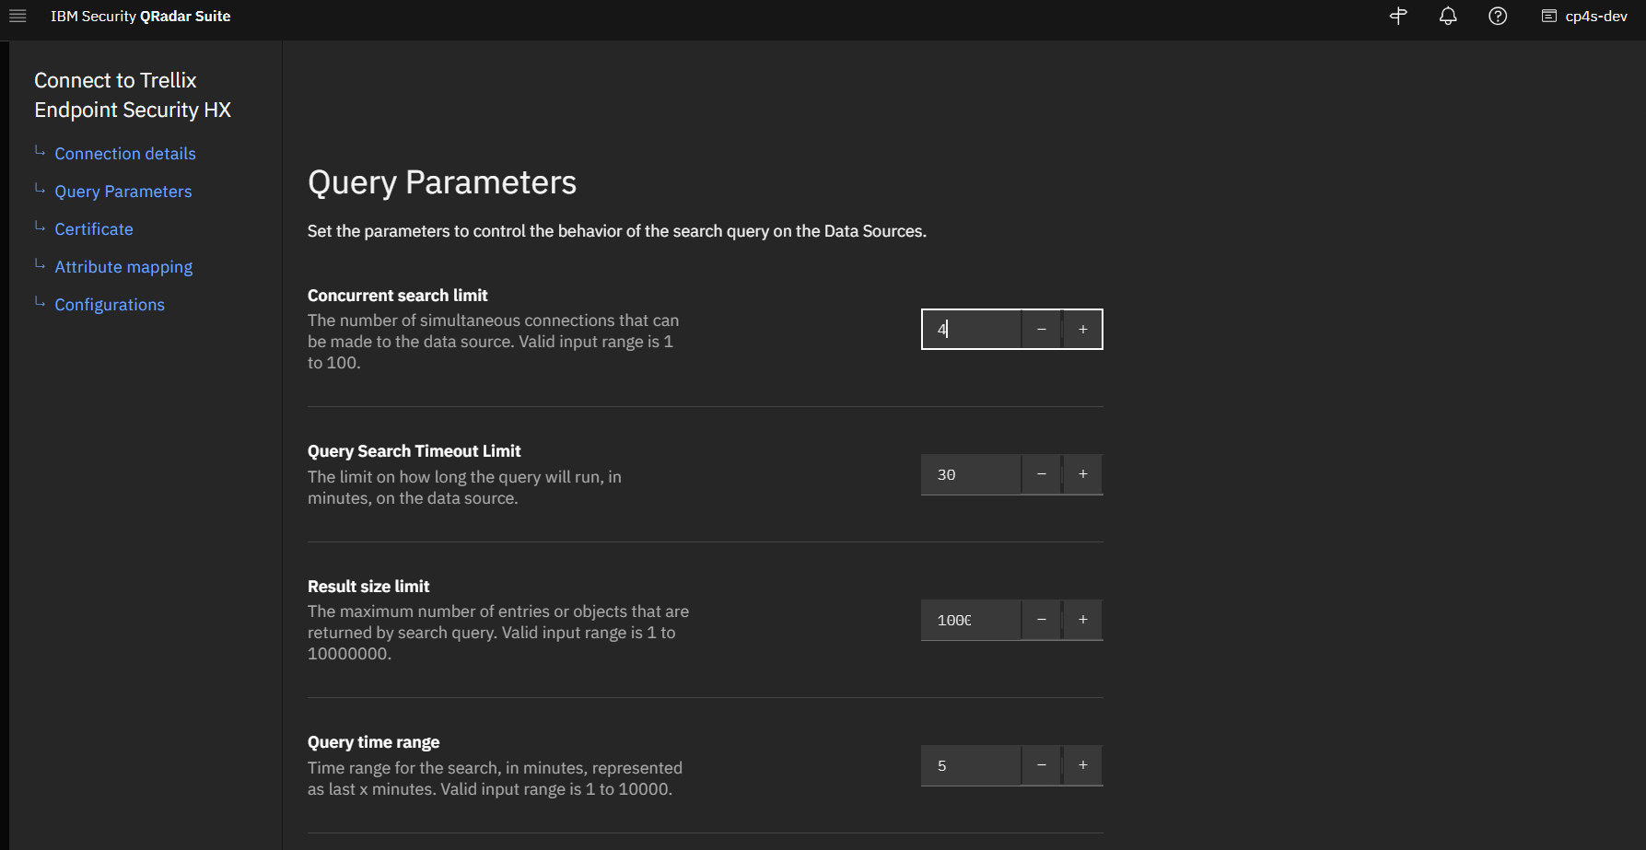Go to Configurations section
Viewport: 1646px width, 850px height.
coord(110,305)
